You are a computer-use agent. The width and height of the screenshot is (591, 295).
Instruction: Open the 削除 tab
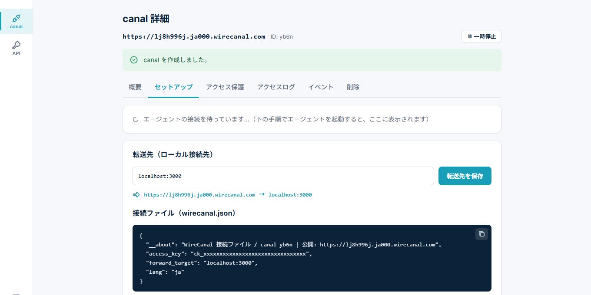click(353, 87)
